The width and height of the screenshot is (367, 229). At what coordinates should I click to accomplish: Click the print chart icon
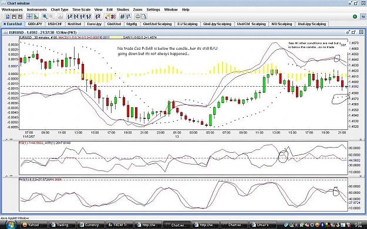pos(138,16)
